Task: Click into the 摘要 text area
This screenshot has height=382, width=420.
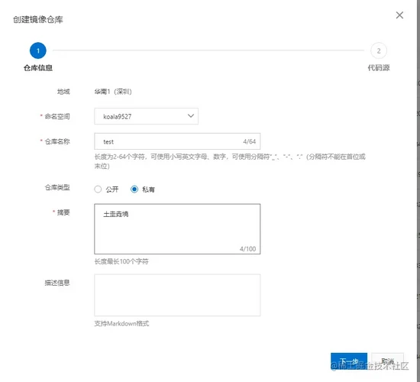Action: (x=177, y=228)
